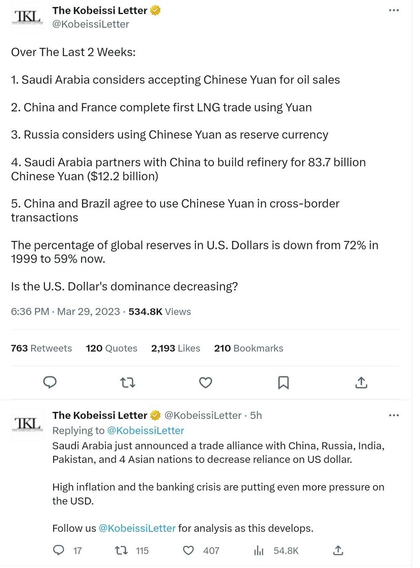
Task: Open the main tweet's three-dot more menu
Action: coord(393,10)
